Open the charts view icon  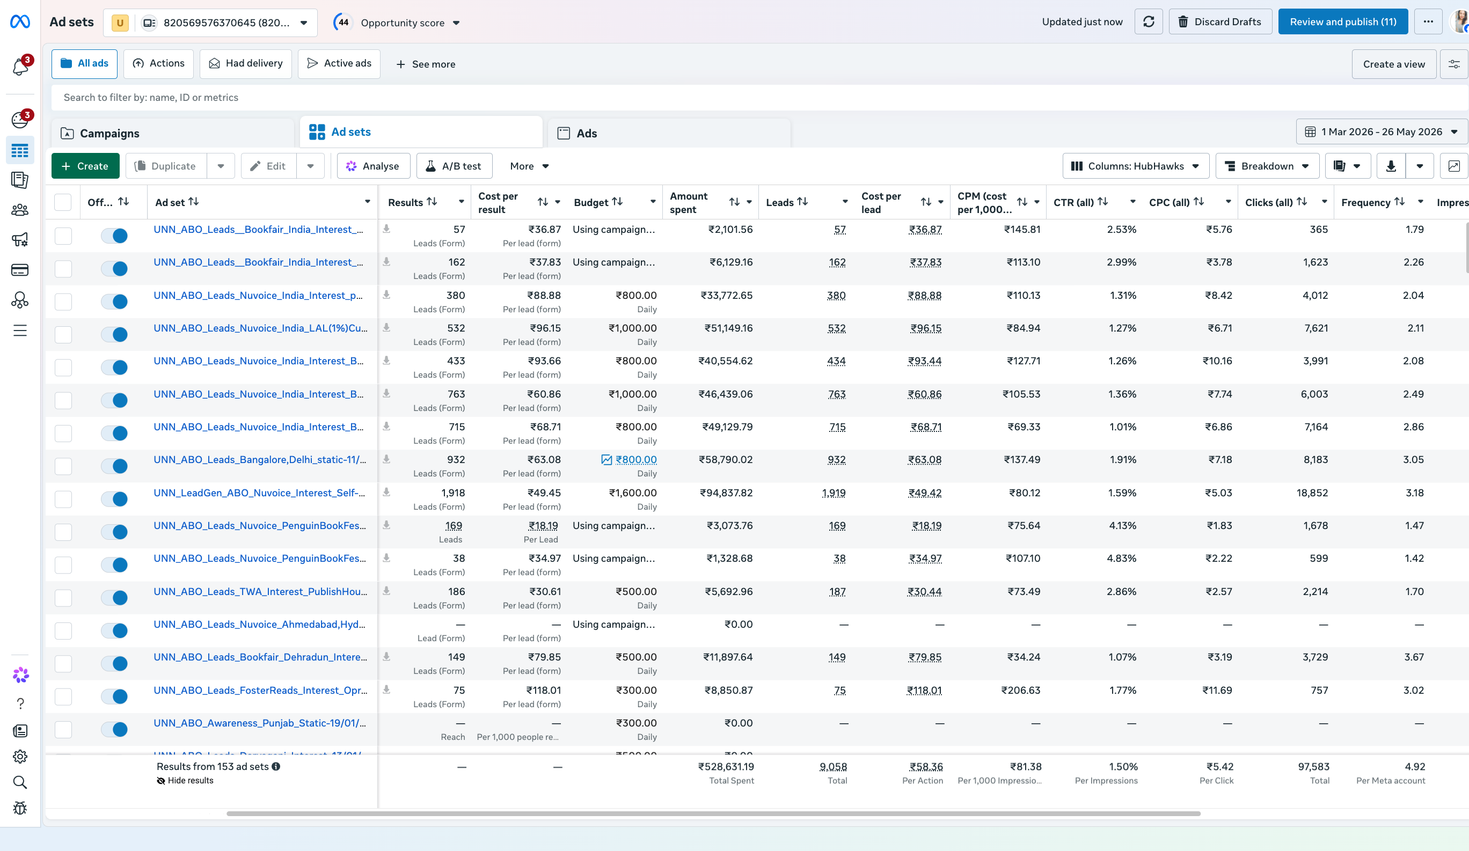1454,166
